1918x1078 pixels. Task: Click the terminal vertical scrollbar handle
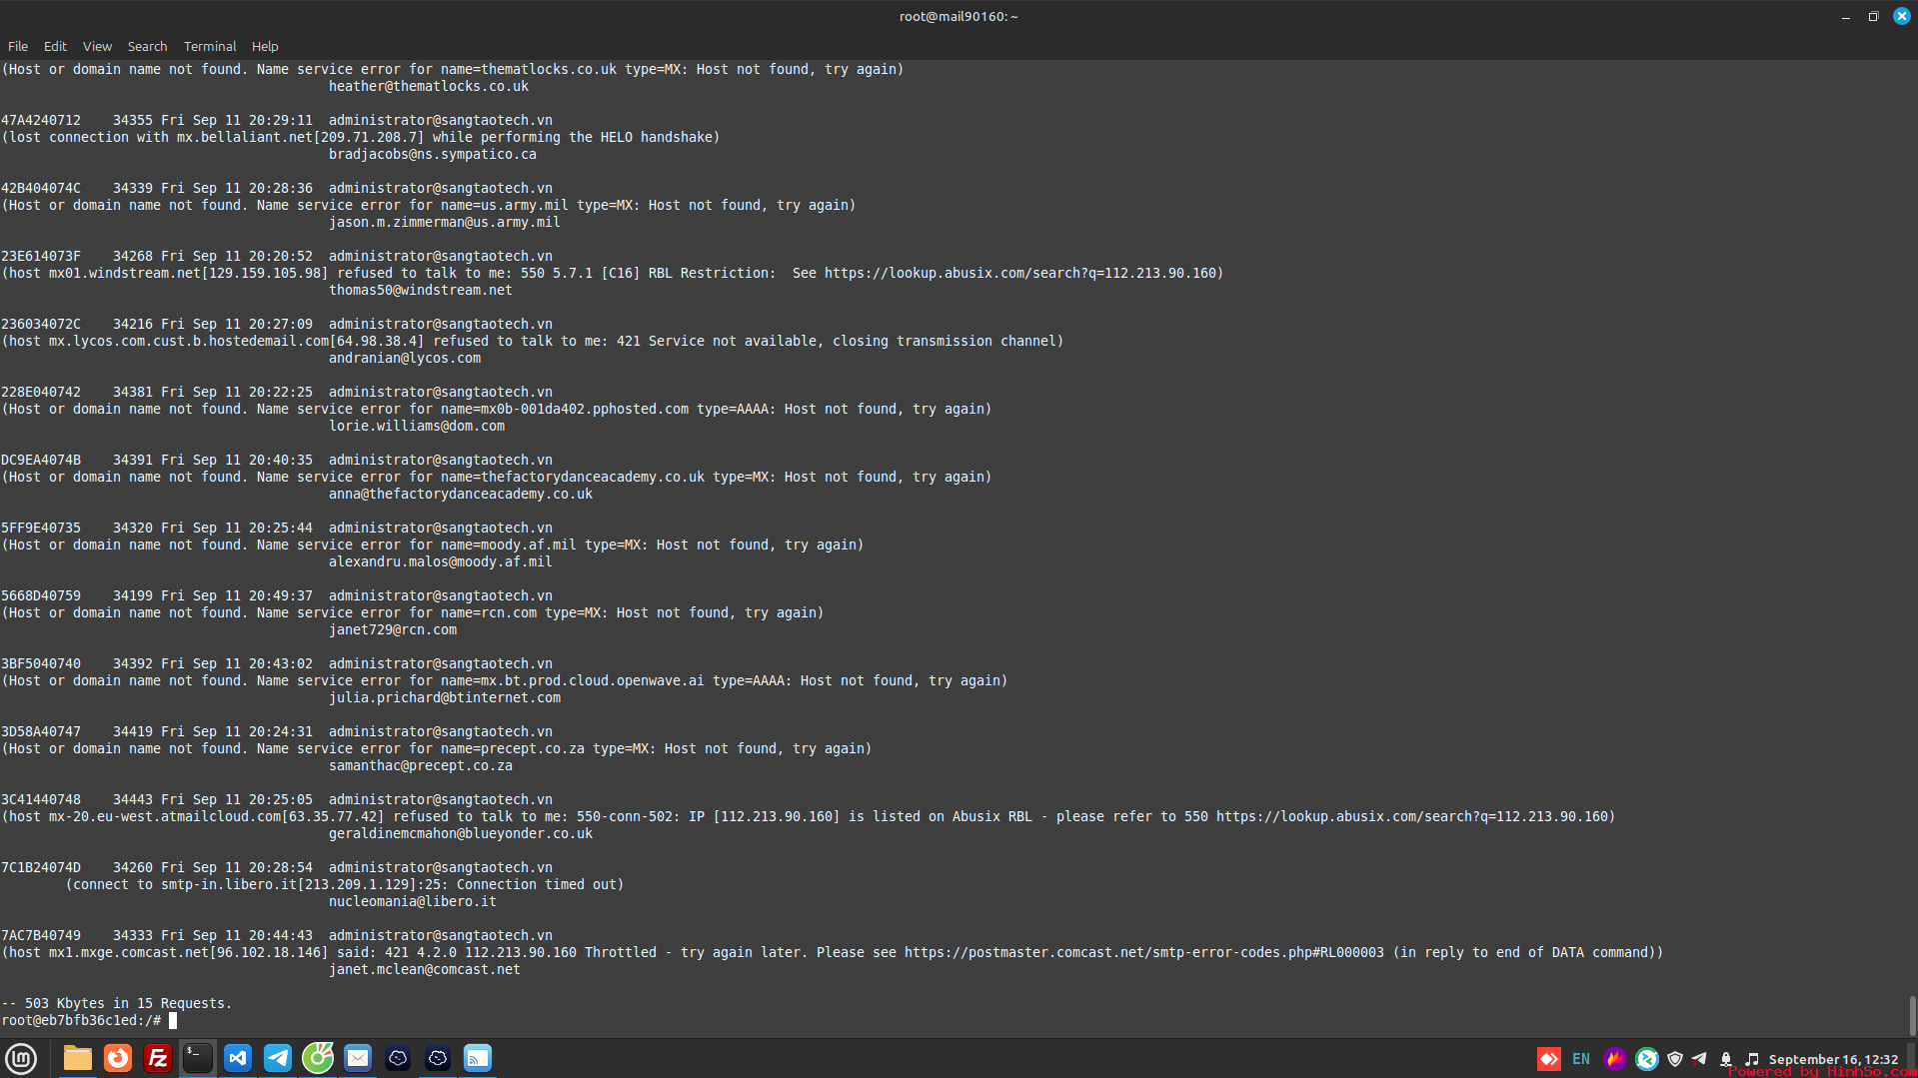tap(1912, 1016)
